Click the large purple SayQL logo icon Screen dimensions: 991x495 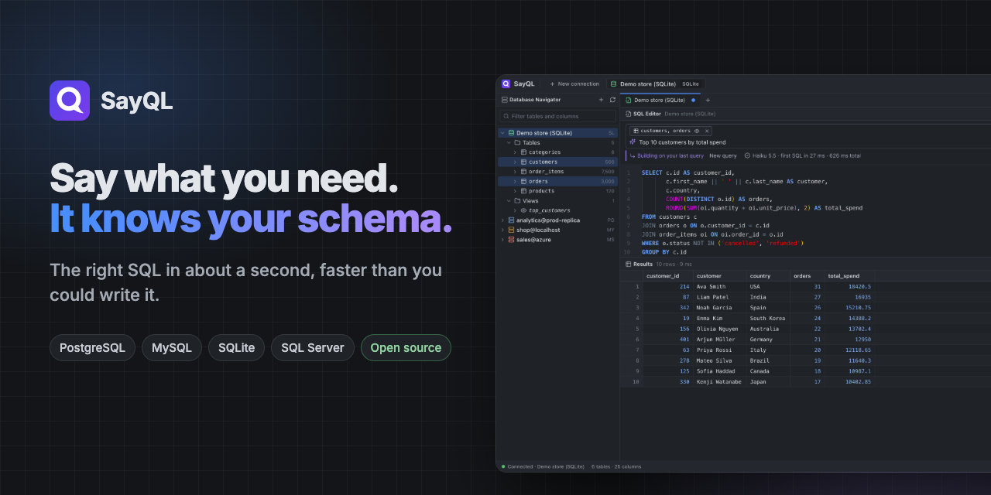[x=70, y=101]
